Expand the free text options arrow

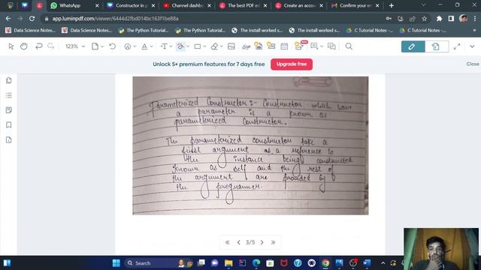click(x=171, y=46)
